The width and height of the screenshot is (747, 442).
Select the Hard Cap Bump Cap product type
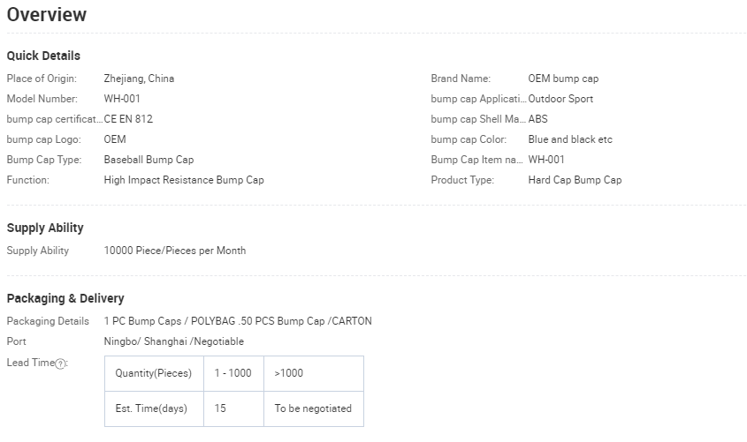click(575, 180)
